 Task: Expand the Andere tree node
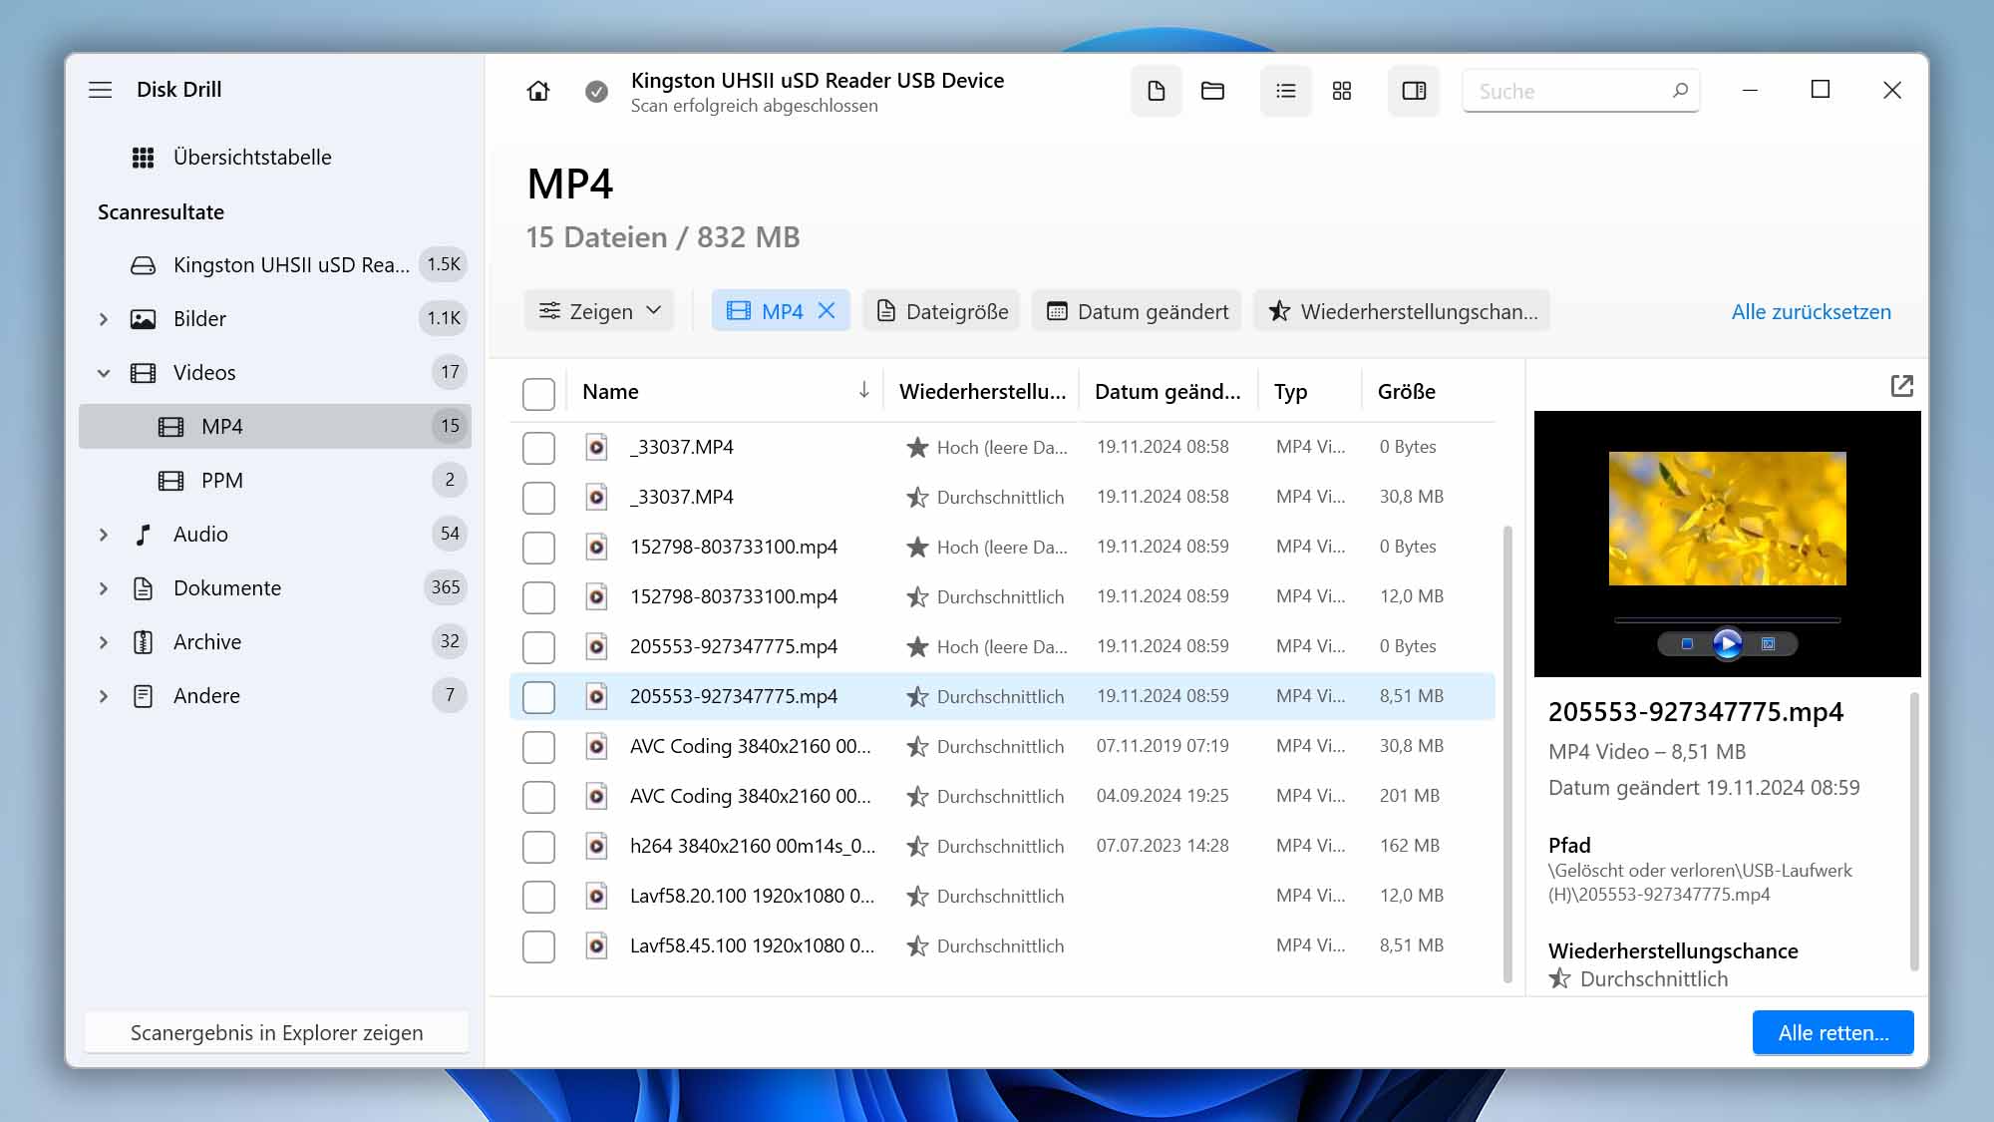[104, 696]
